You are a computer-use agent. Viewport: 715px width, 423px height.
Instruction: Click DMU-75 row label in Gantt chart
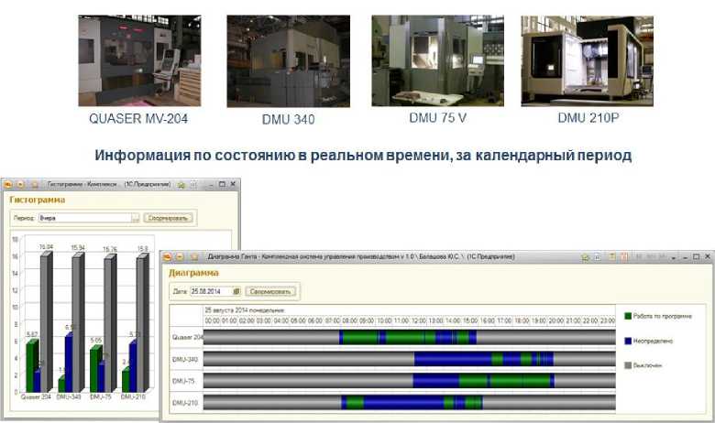point(183,381)
